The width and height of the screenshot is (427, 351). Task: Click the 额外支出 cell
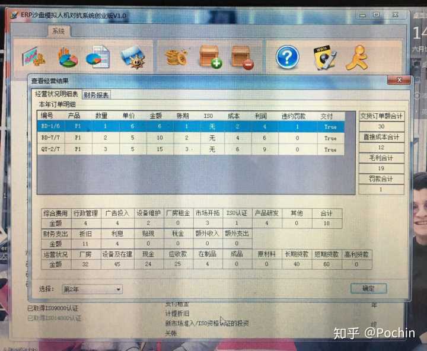point(237,234)
